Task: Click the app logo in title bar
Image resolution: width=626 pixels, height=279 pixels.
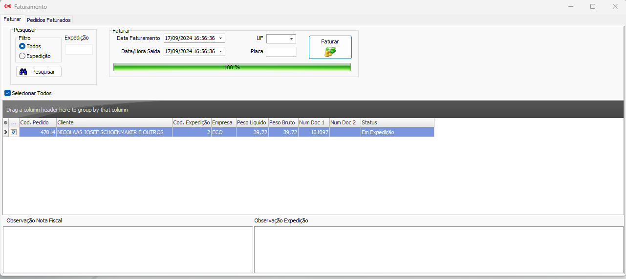Action: click(x=7, y=7)
